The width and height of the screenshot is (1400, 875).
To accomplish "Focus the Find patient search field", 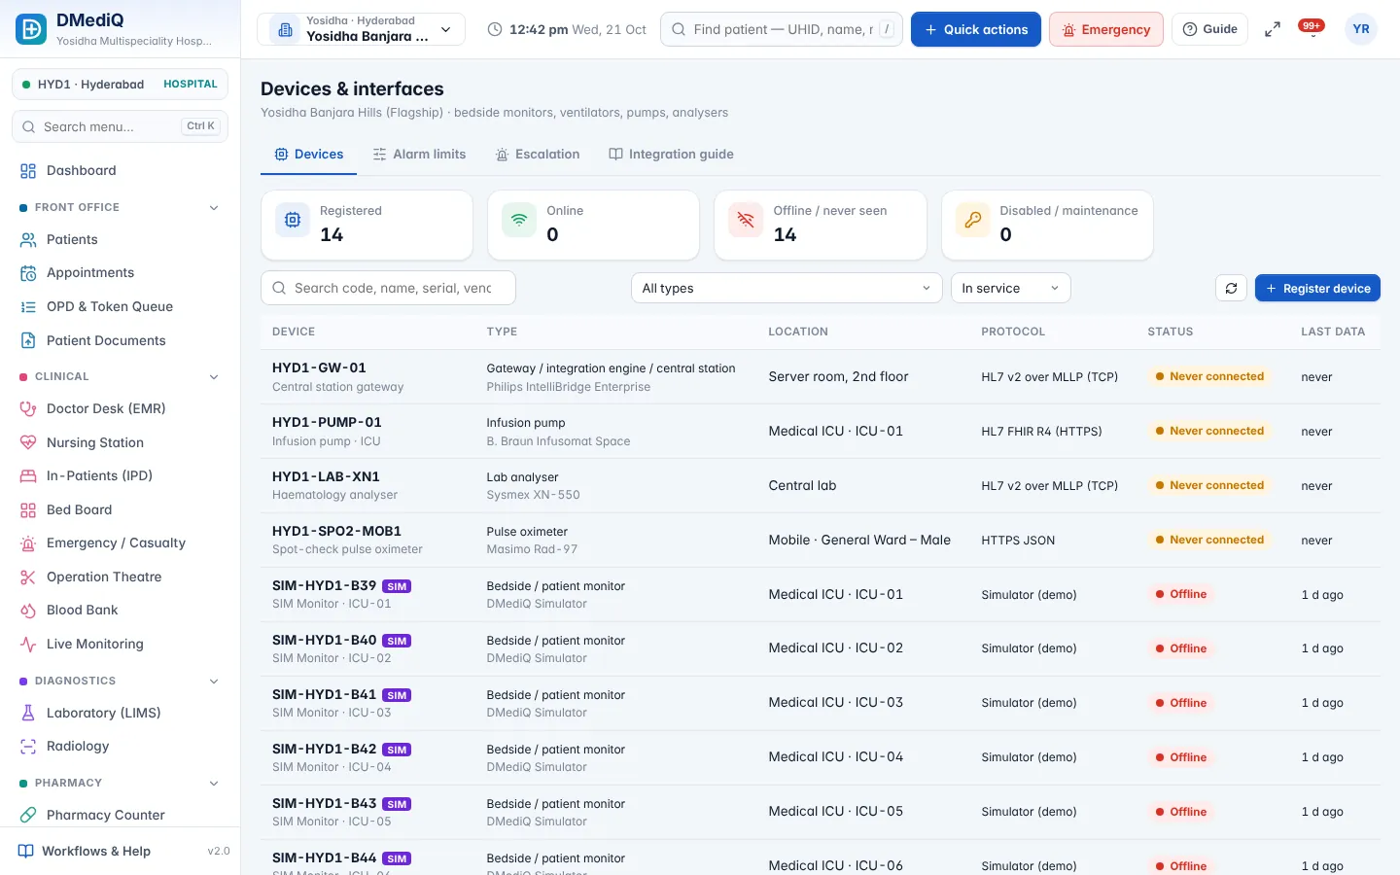I will pyautogui.click(x=782, y=29).
